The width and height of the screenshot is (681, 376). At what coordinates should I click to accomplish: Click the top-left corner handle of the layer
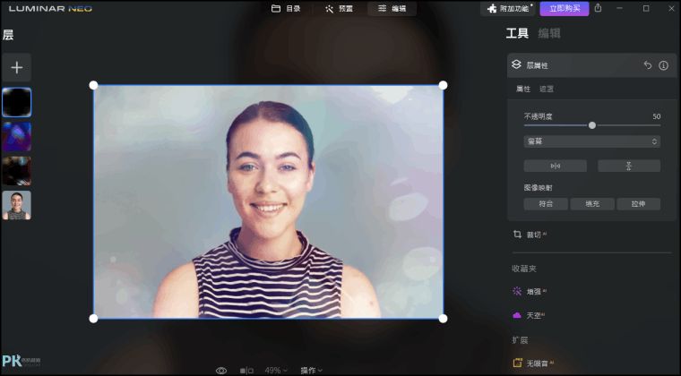[x=93, y=85]
